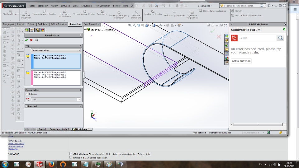Viewport: 299px width, 168px height.
Task: Click the forum search magnifier button
Action: [x=280, y=38]
